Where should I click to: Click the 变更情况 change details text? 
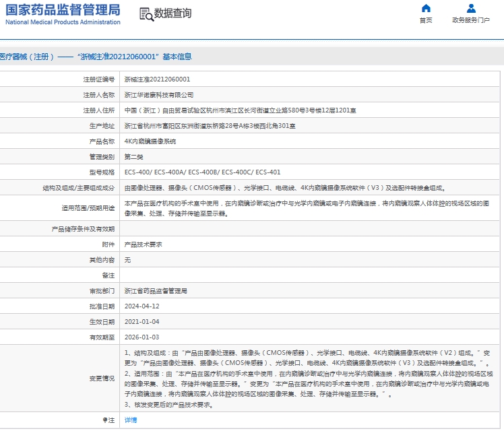point(308,378)
